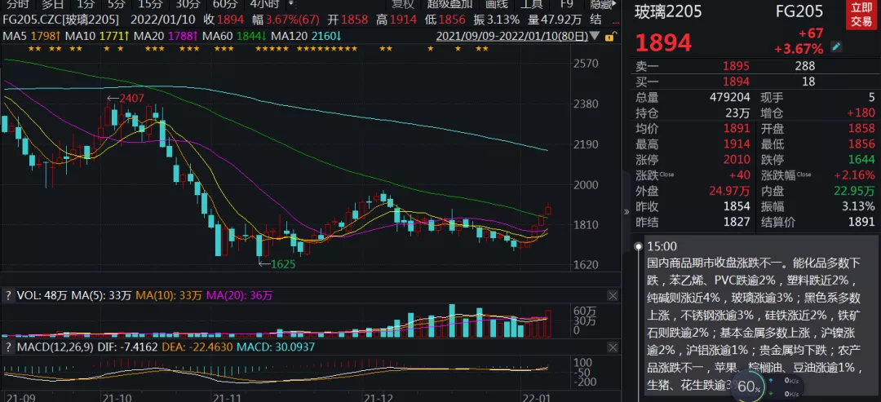This screenshot has width=881, height=402.
Task: Click the 内盘 value 22.95万
Action: [855, 190]
